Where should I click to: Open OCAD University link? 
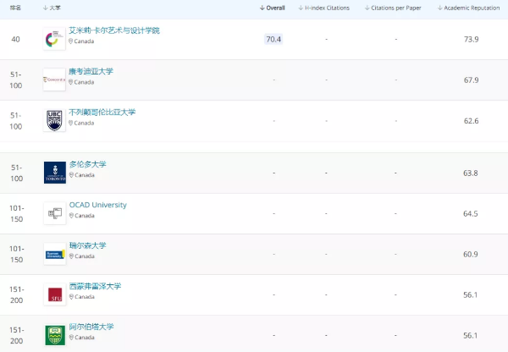tap(98, 205)
